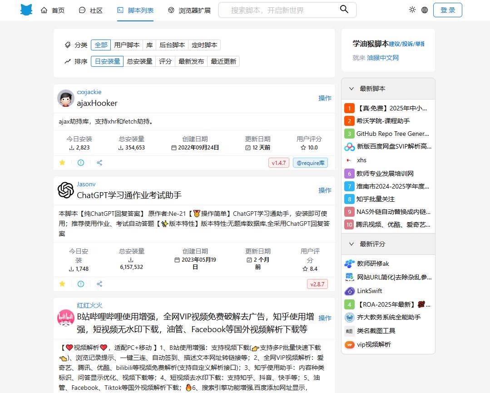
Task: Open 操作 menu for ChatGPT学习通作业考试助手
Action: (x=325, y=190)
